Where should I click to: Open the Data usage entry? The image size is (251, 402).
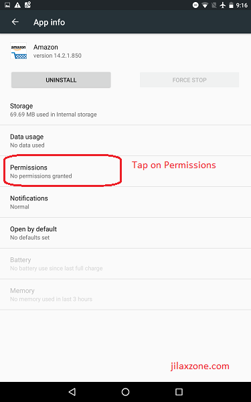click(x=126, y=141)
